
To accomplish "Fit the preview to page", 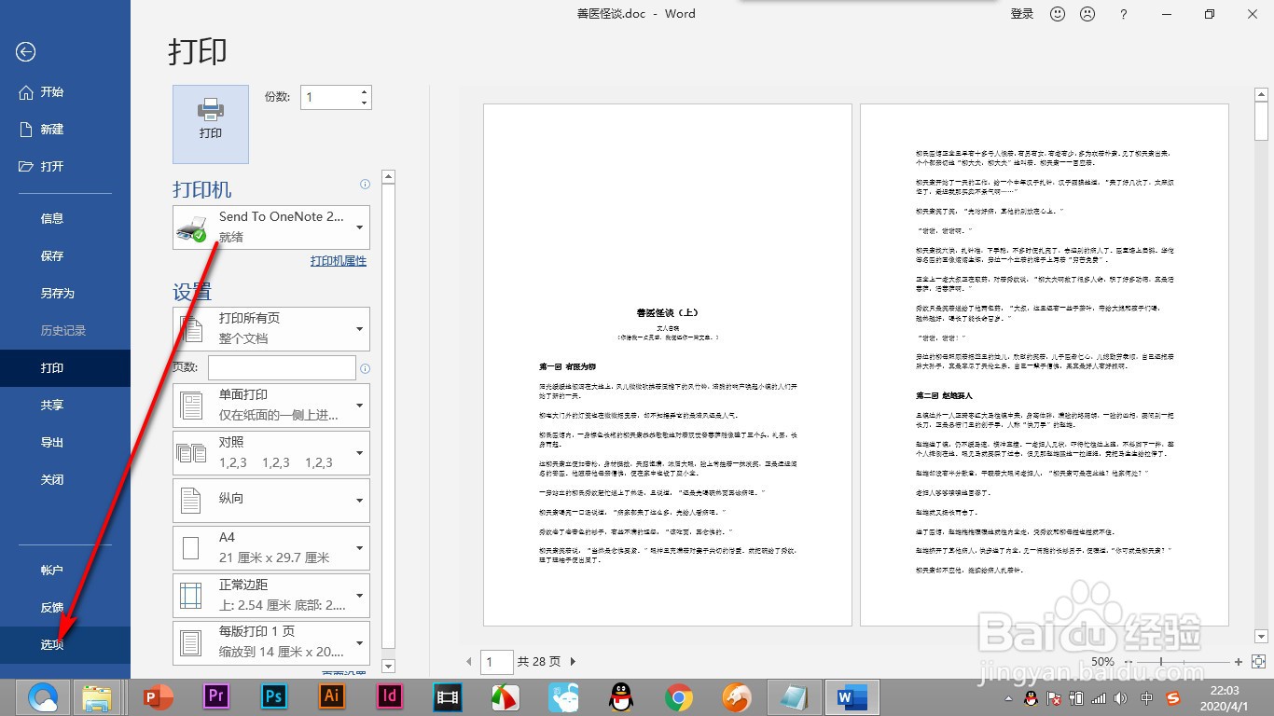I will click(x=1258, y=662).
